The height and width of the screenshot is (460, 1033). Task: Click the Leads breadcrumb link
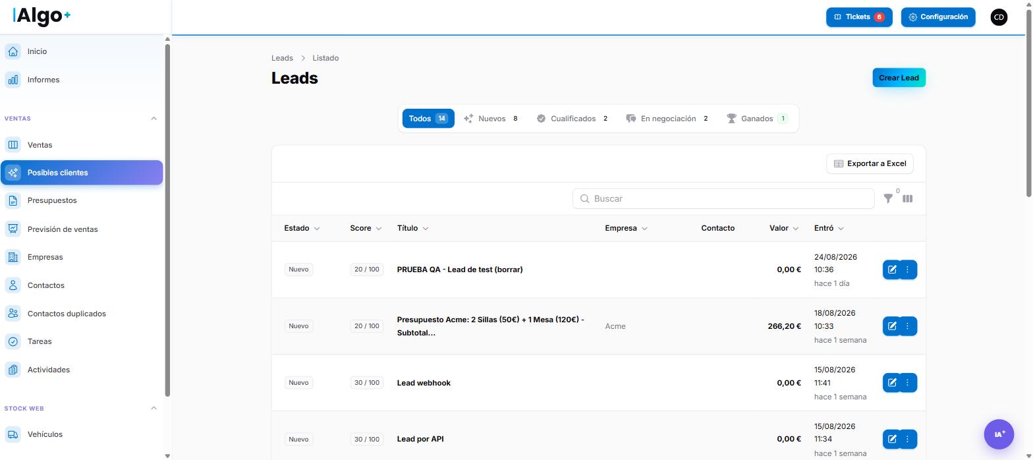click(282, 58)
